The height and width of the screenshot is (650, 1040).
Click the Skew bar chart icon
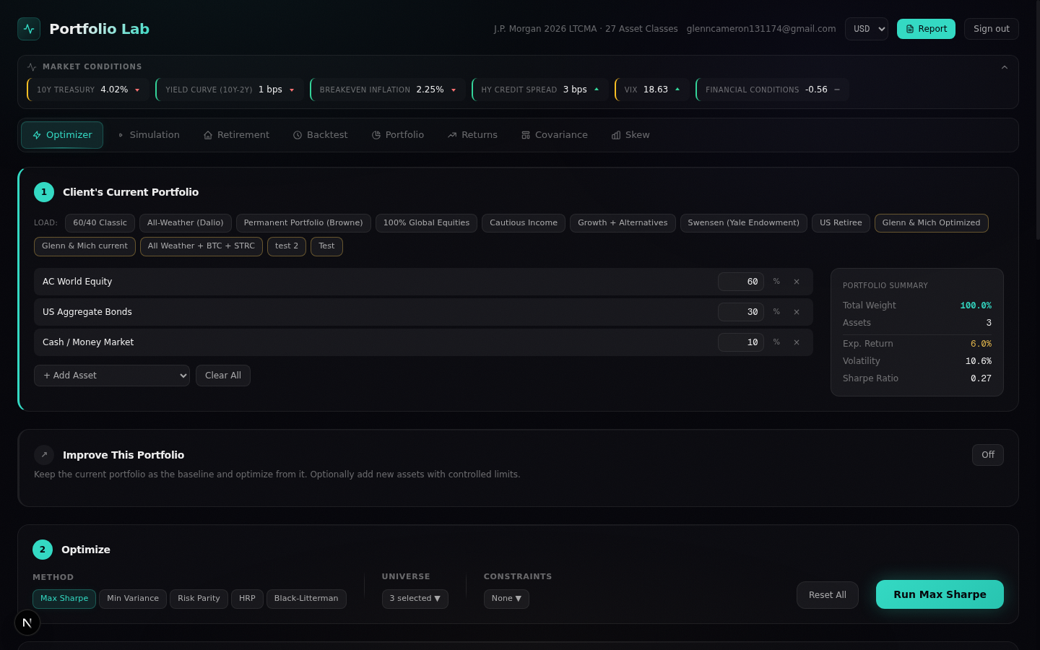615,135
